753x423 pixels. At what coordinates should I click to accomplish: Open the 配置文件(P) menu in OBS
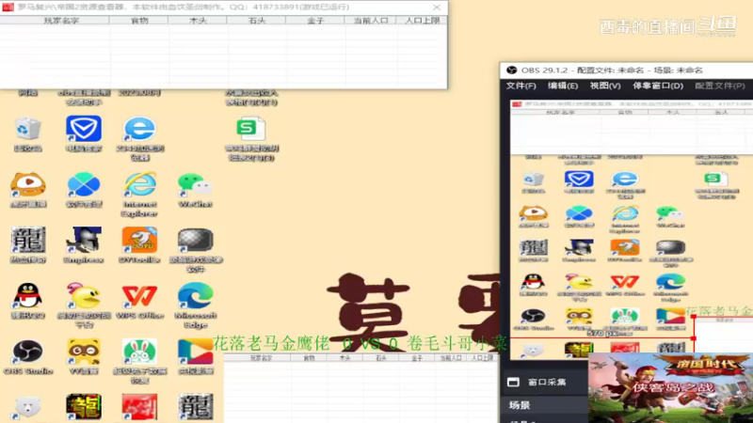tap(720, 86)
